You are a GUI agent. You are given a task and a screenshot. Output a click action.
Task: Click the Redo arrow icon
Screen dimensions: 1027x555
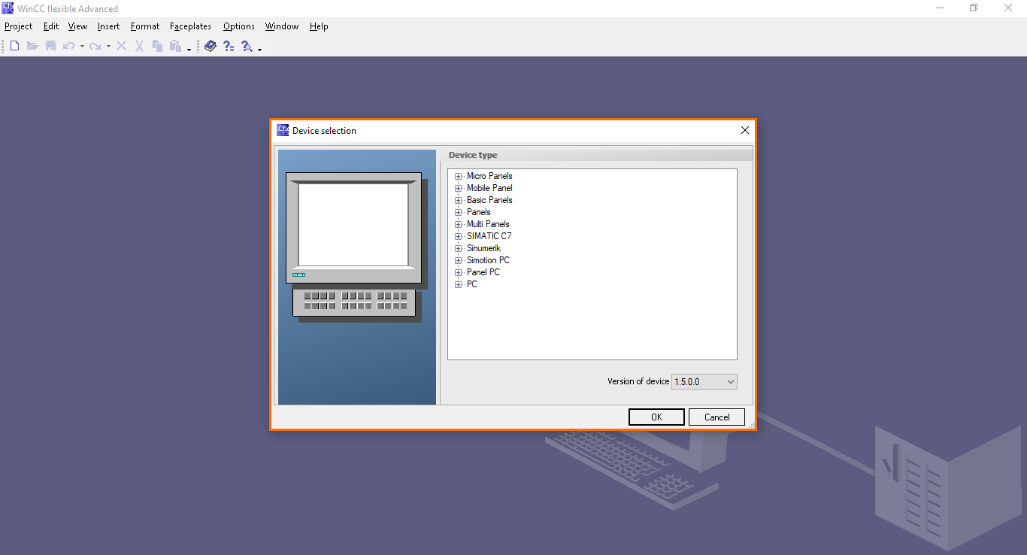coord(95,46)
